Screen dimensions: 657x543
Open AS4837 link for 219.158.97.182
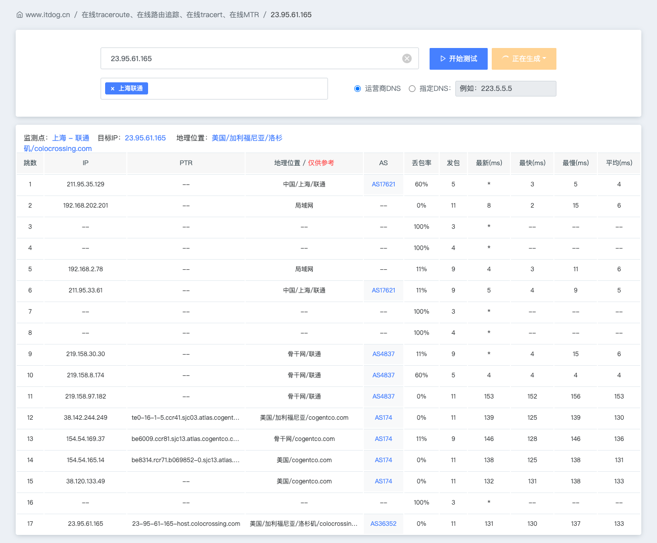pos(384,397)
